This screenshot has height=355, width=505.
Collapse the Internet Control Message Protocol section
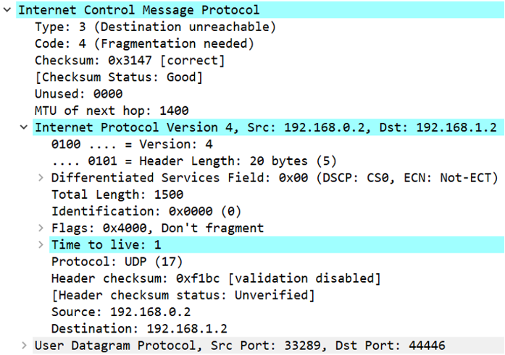8,10
